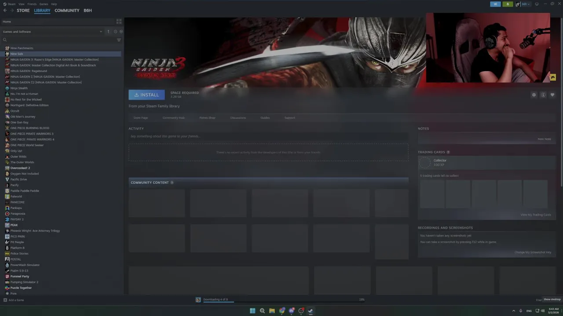Click Community Content help question mark
Viewport: 563px width, 316px height.
[172, 183]
